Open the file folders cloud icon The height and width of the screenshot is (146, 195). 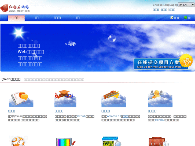(x=114, y=99)
